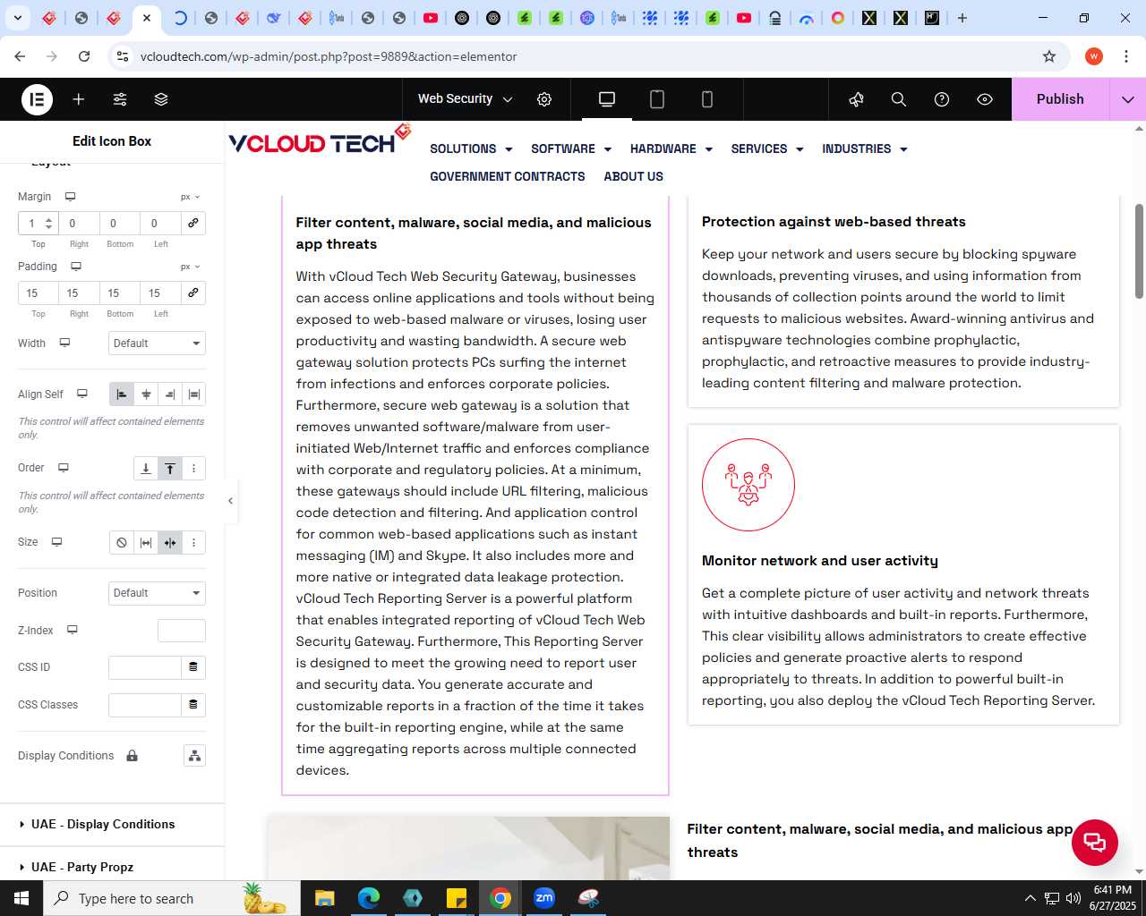Open the Position Default dropdown
The image size is (1146, 916).
coord(157,593)
